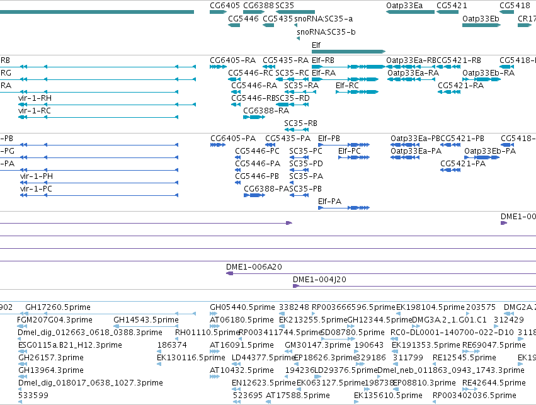Select EST EK130116.5prime
Screen dimensions: 536x405
[x=191, y=358]
